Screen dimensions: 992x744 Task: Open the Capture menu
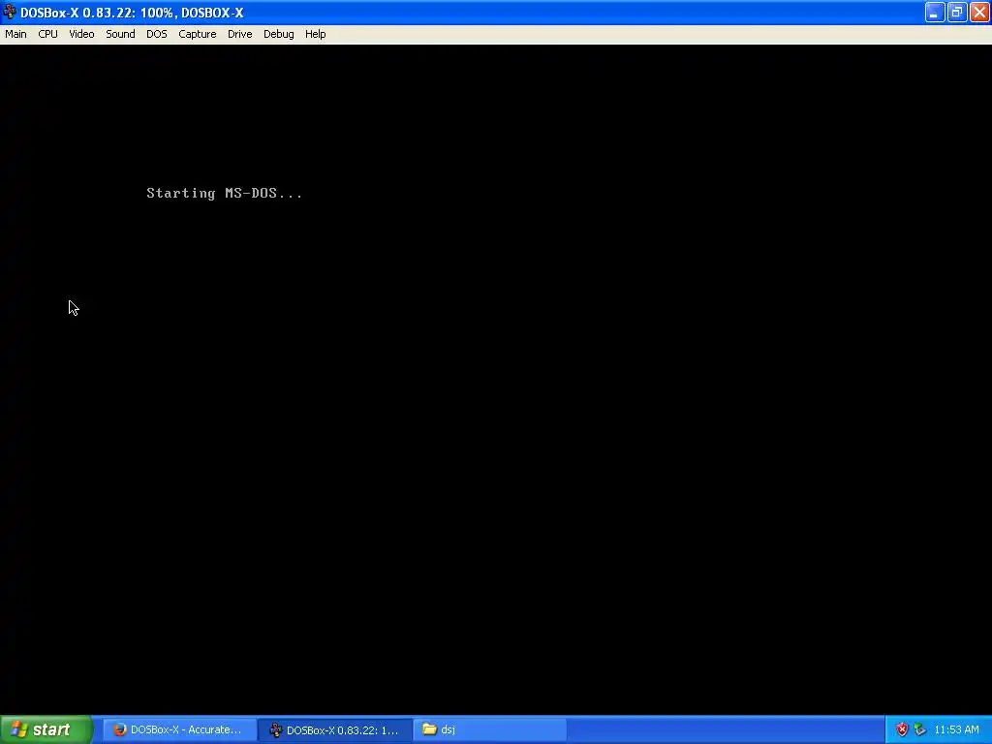[198, 34]
